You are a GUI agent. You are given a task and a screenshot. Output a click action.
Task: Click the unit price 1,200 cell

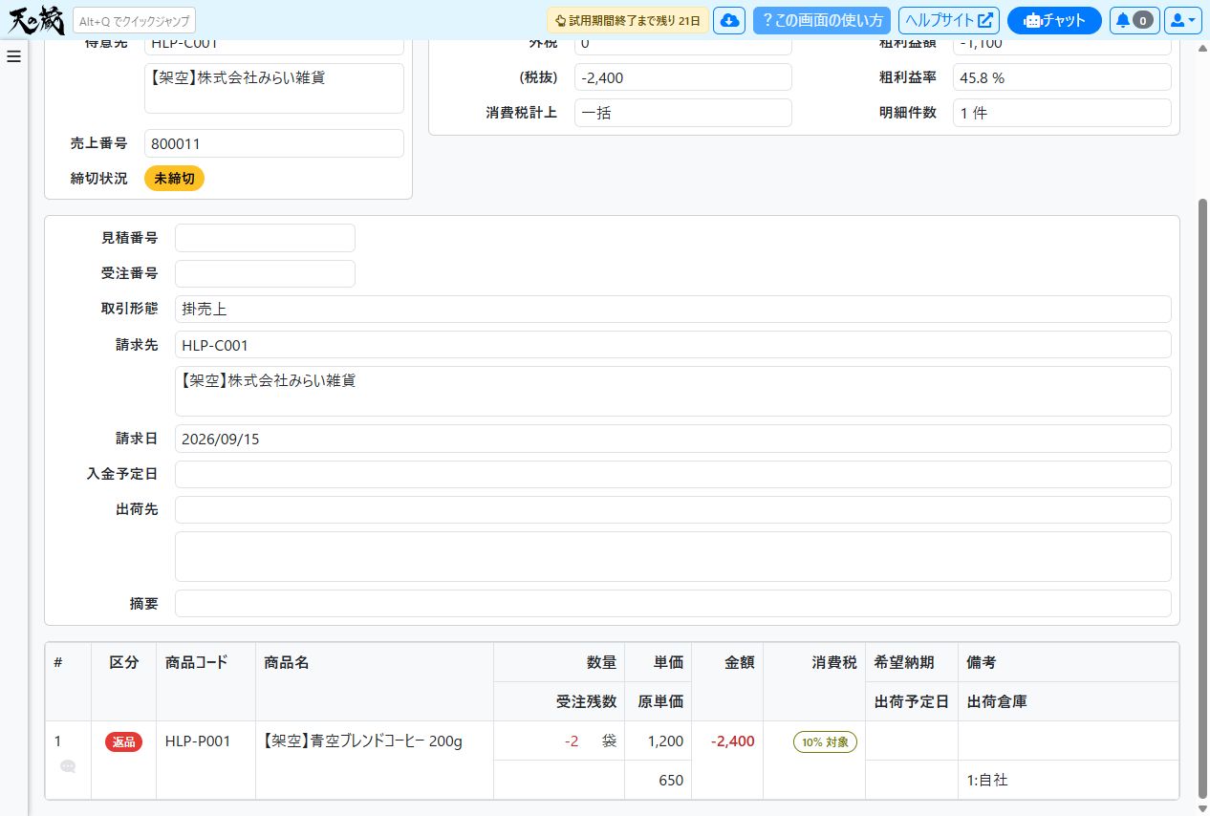tap(659, 741)
